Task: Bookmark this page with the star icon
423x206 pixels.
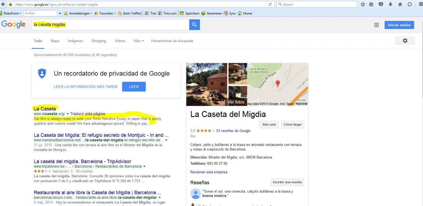Action: (363, 4)
